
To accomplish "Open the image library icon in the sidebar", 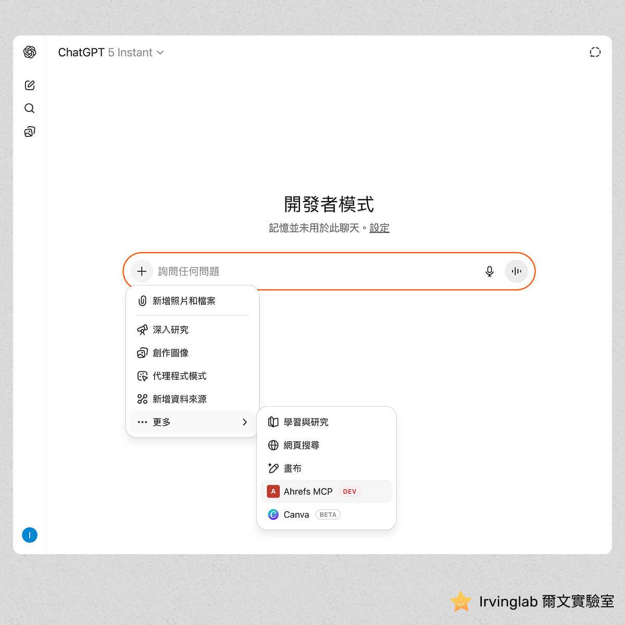I will pos(30,132).
